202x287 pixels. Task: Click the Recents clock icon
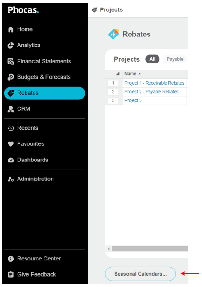(10, 128)
